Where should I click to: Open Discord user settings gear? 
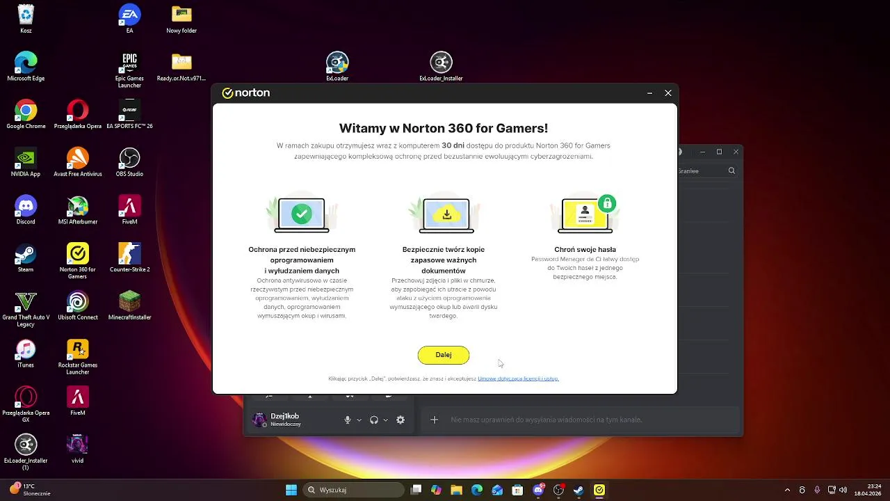(400, 420)
